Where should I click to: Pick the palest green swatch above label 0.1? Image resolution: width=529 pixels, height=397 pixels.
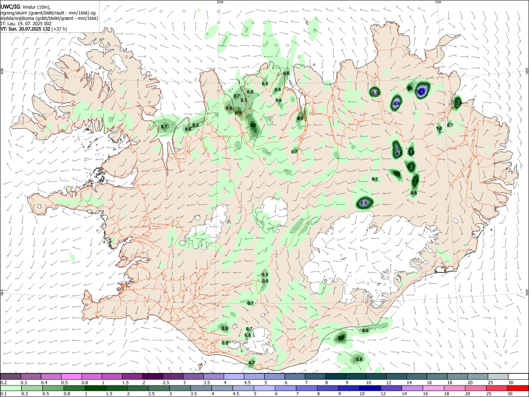(10, 388)
